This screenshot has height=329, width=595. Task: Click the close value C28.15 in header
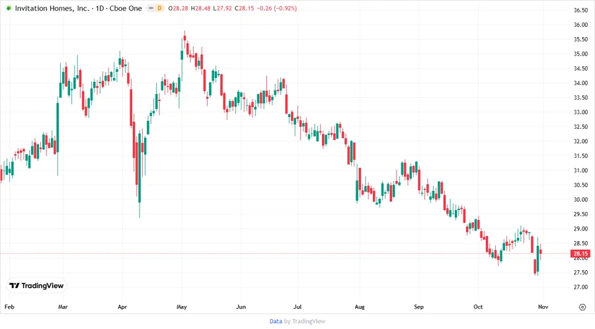pyautogui.click(x=245, y=8)
